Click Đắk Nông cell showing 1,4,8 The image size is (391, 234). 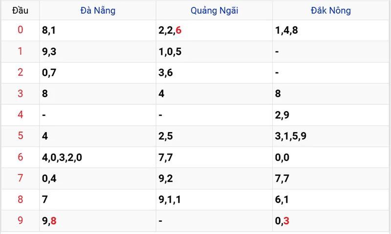(x=286, y=30)
